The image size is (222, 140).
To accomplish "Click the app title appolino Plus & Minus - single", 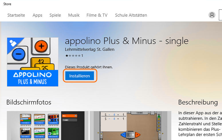I will point(127,41).
